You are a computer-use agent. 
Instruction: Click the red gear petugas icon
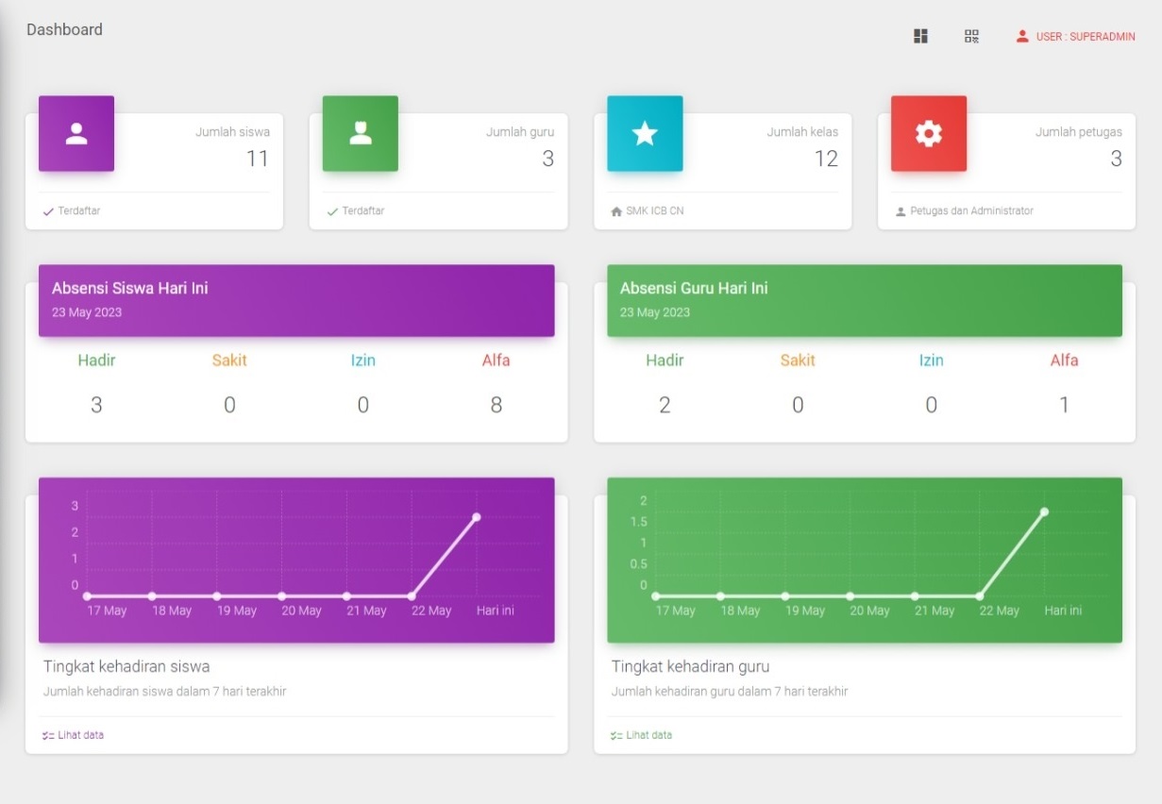(929, 134)
